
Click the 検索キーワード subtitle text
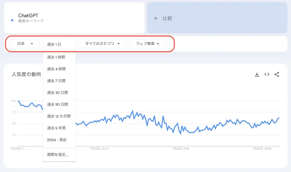click(x=31, y=21)
